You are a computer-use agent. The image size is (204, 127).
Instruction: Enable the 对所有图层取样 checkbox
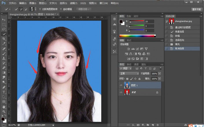point(40,9)
